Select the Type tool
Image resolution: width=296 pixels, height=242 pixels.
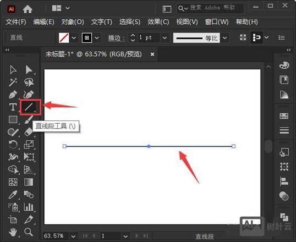[13, 107]
